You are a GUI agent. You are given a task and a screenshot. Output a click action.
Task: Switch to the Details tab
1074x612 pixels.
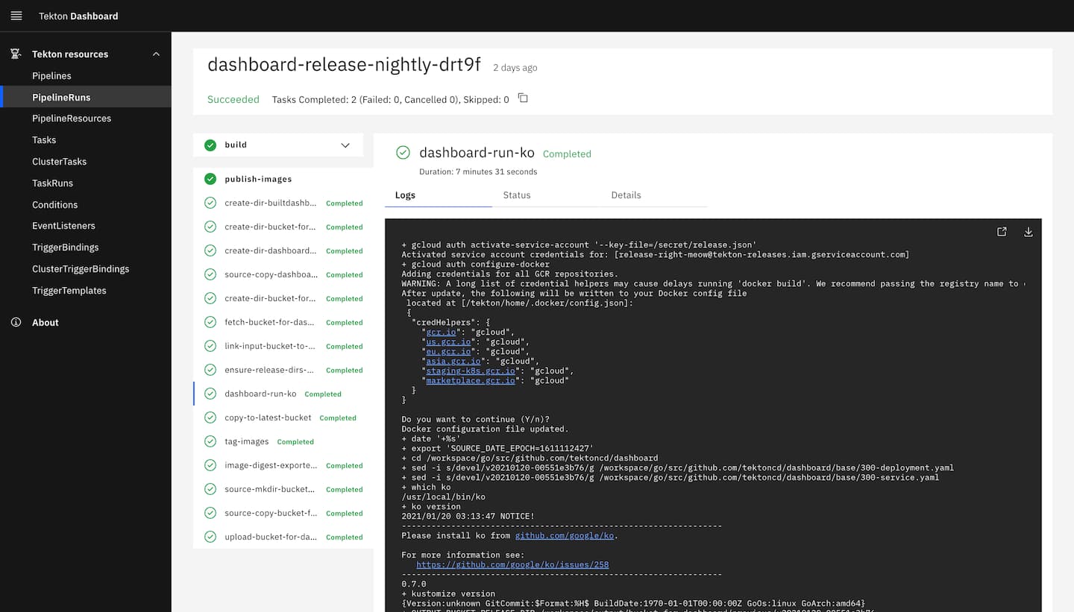click(x=626, y=195)
